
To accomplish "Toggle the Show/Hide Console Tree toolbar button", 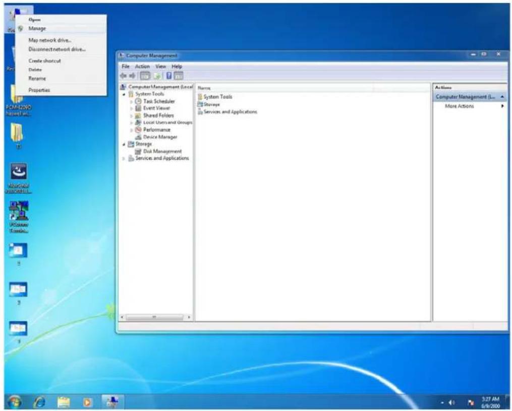I will 145,76.
